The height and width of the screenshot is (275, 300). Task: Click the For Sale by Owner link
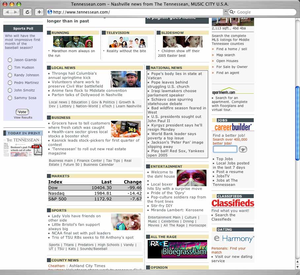[x=232, y=67]
